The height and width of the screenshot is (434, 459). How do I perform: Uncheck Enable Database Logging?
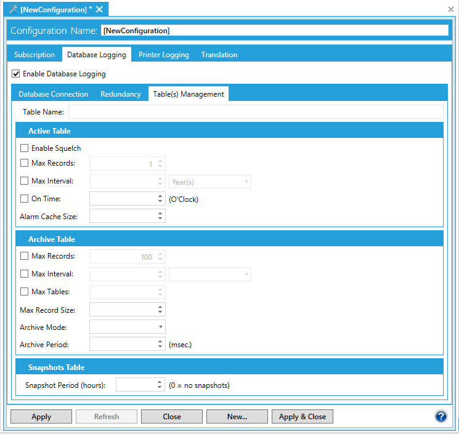click(x=16, y=74)
